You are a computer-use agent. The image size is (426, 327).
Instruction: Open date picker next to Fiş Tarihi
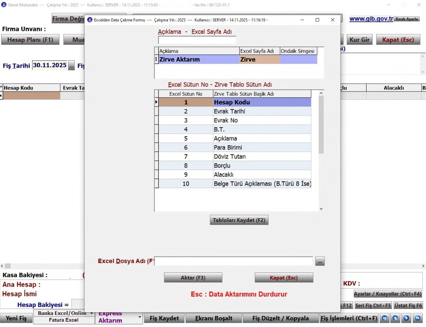(72, 65)
